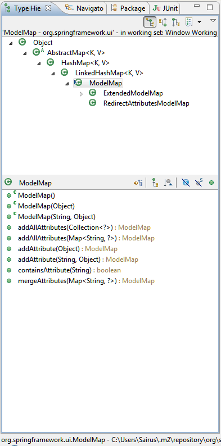This screenshot has width=221, height=446.
Task: Toggle Hide Static Fields and Methods
Action: coord(199,183)
